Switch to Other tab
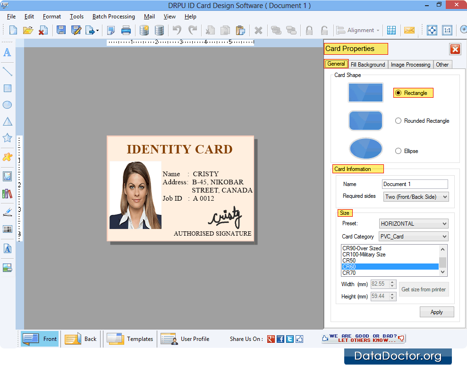The width and height of the screenshot is (467, 365). point(442,65)
